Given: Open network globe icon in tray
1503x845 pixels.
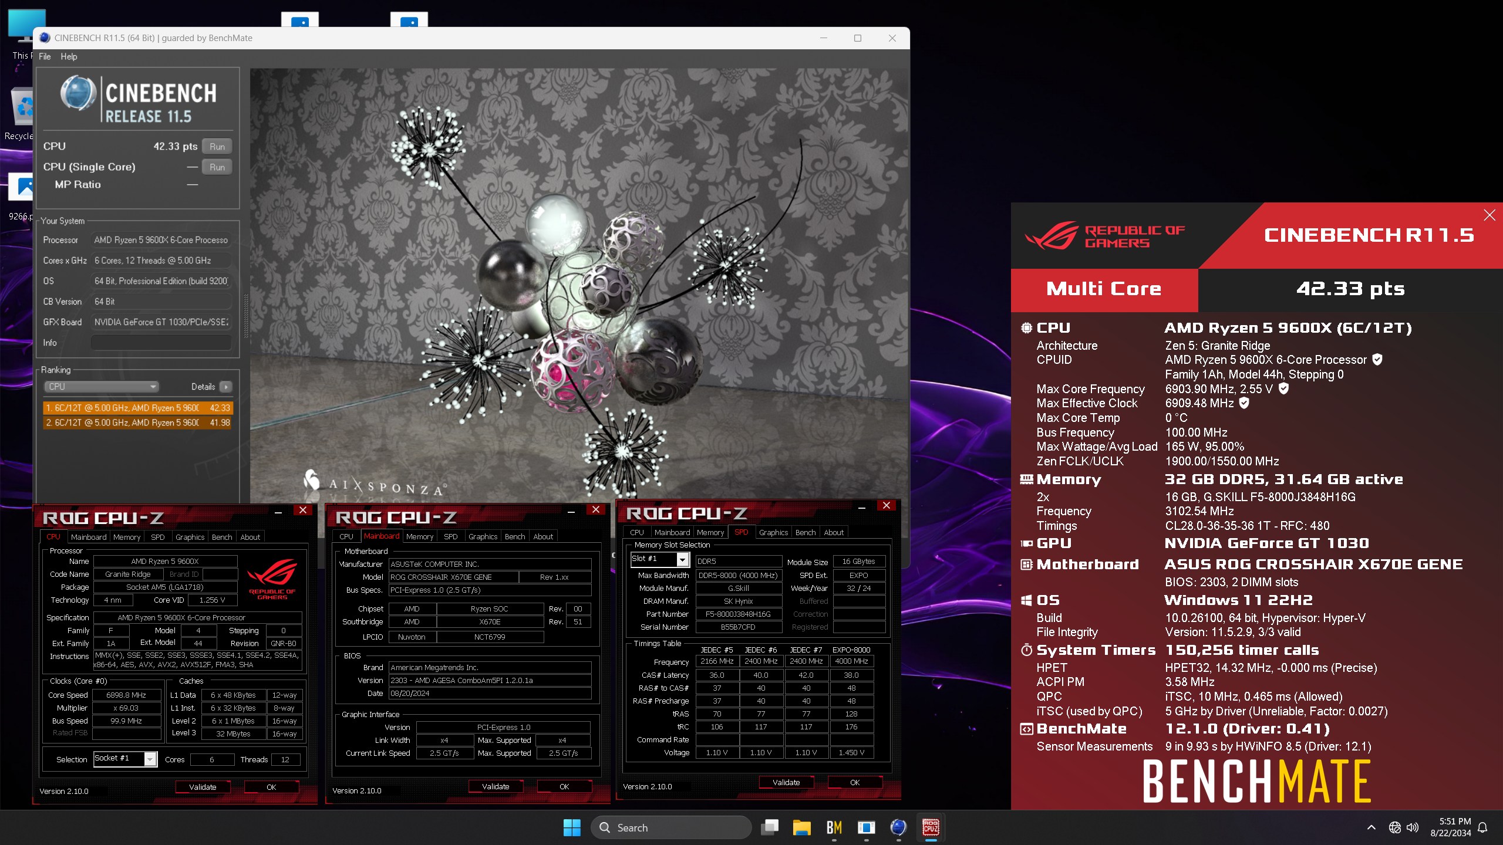Looking at the screenshot, I should [1395, 827].
